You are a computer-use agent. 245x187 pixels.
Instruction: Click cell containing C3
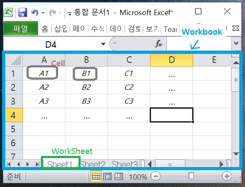(129, 101)
